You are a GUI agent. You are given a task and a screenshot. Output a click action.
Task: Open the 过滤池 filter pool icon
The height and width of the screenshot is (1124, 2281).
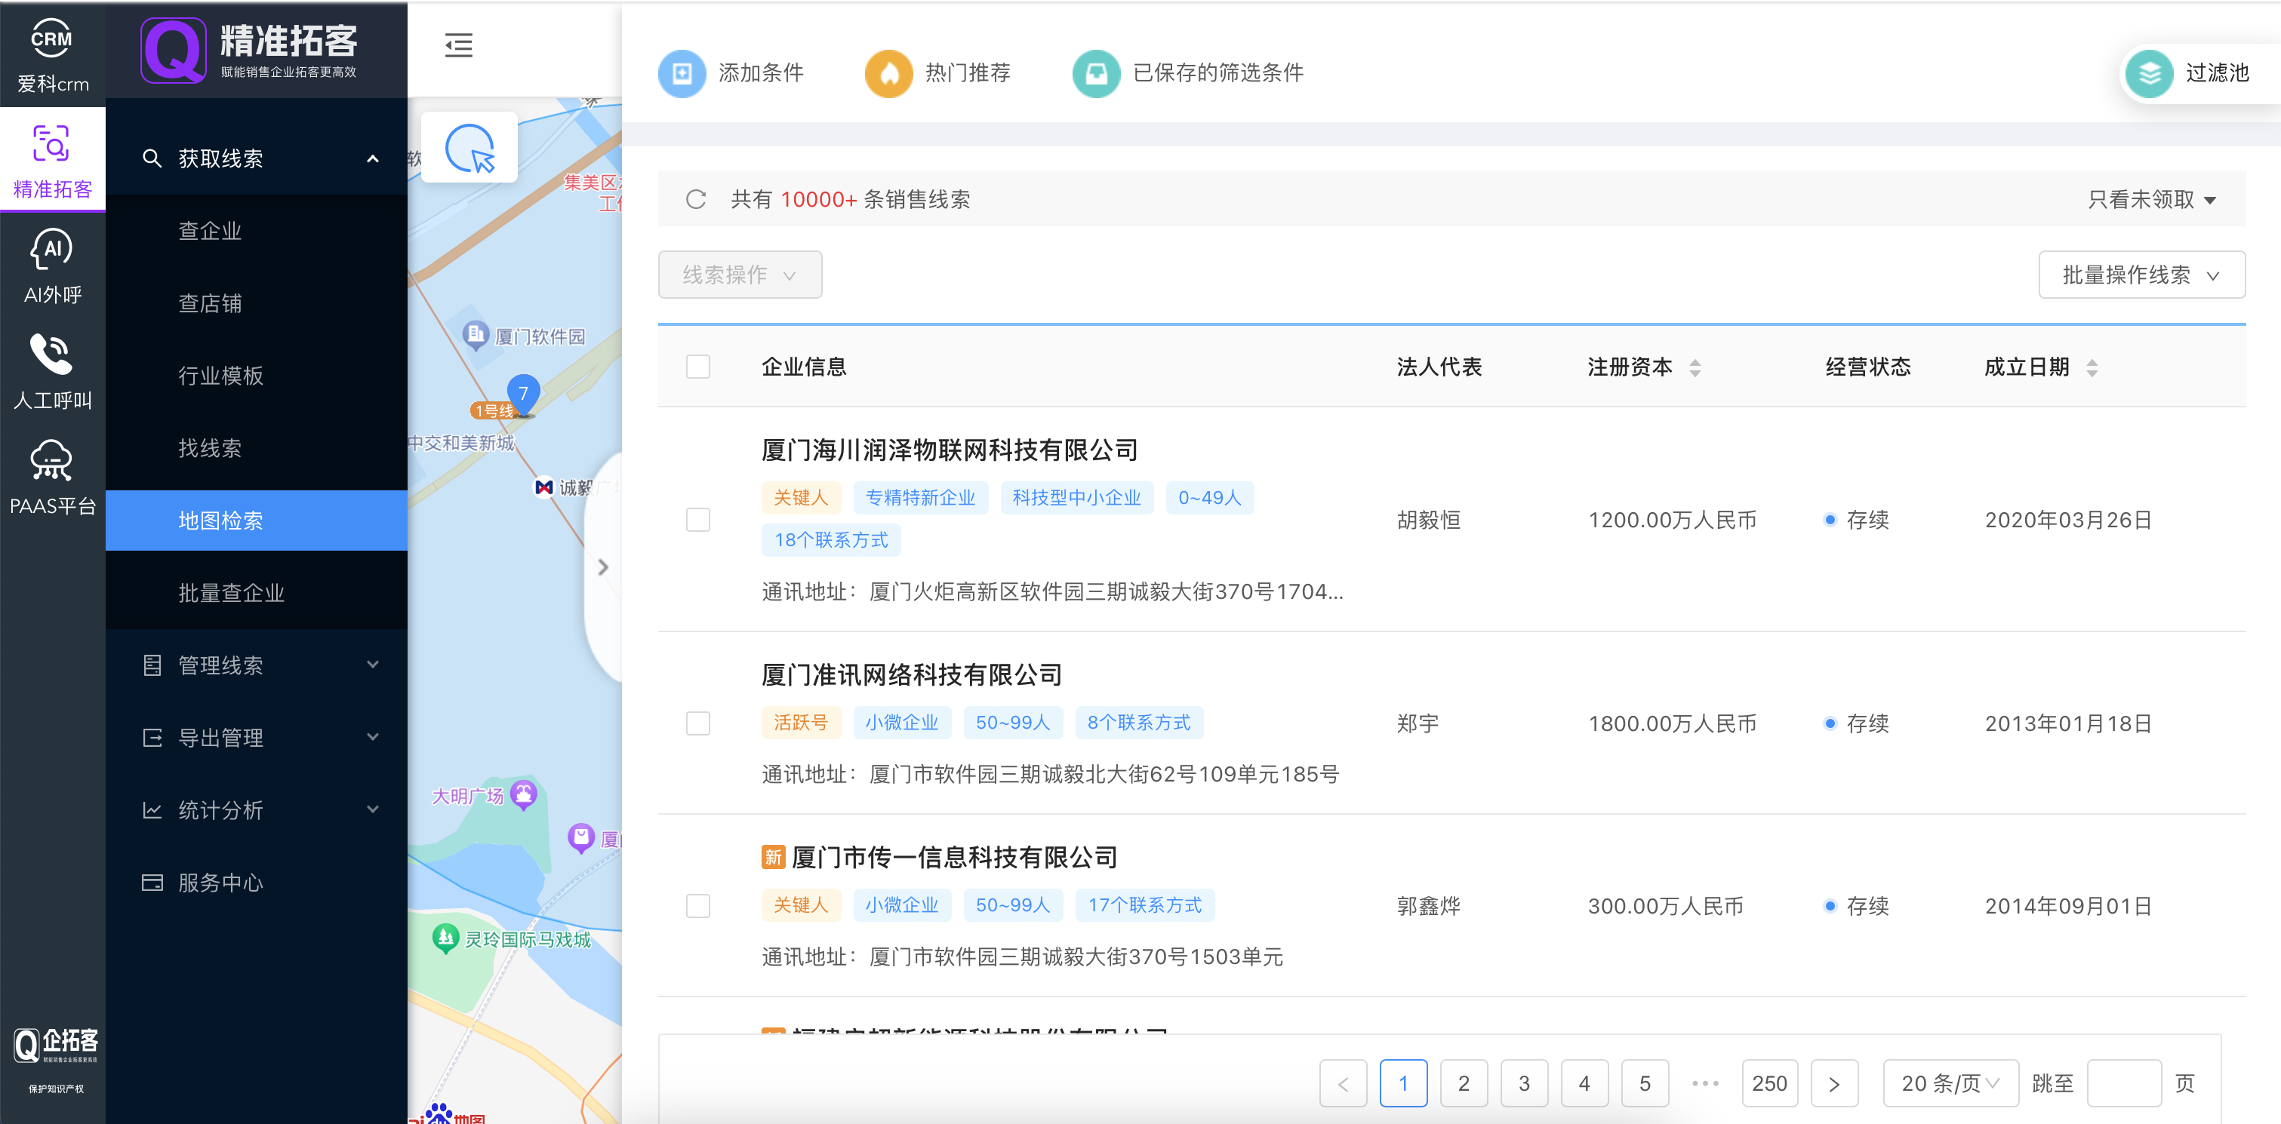tap(2149, 73)
